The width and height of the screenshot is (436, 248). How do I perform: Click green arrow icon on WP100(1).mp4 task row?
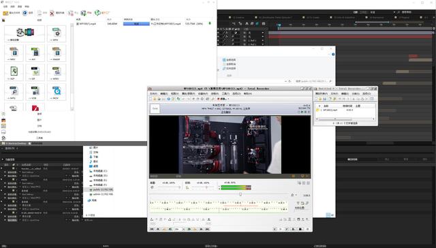pos(210,24)
